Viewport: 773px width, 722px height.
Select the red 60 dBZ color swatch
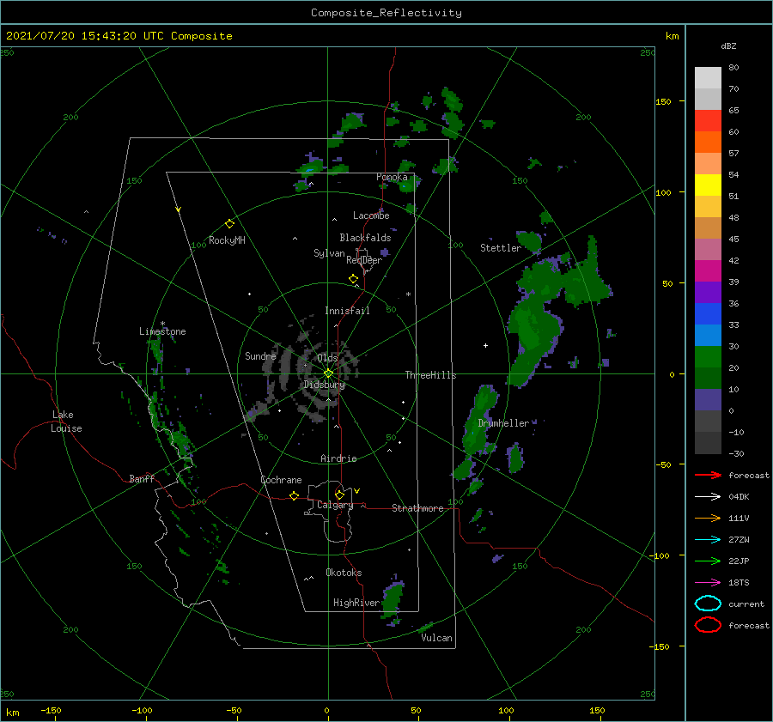click(x=708, y=121)
